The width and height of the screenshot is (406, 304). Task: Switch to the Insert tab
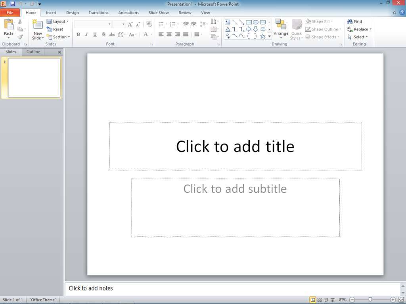point(51,13)
